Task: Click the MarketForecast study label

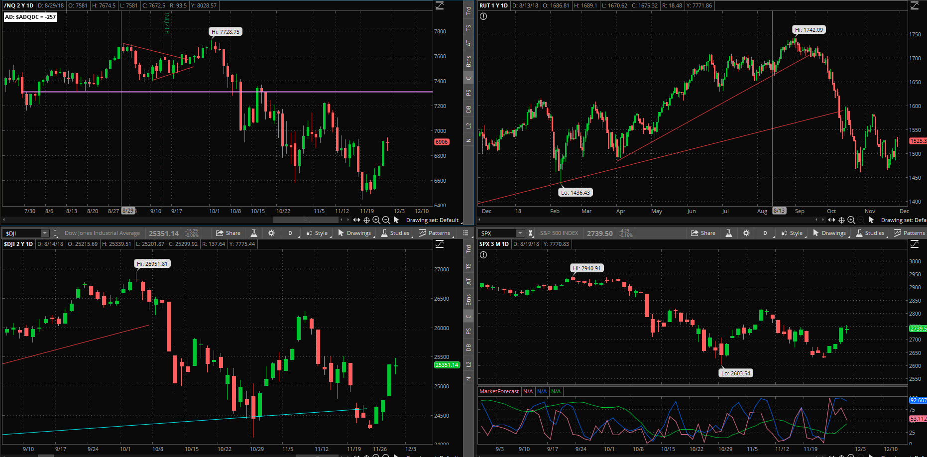Action: 499,391
